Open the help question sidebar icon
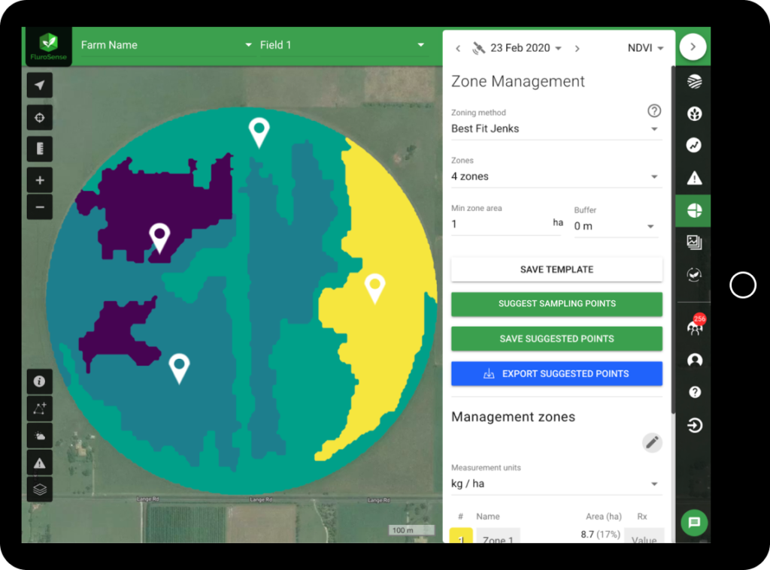This screenshot has width=770, height=570. [x=694, y=392]
